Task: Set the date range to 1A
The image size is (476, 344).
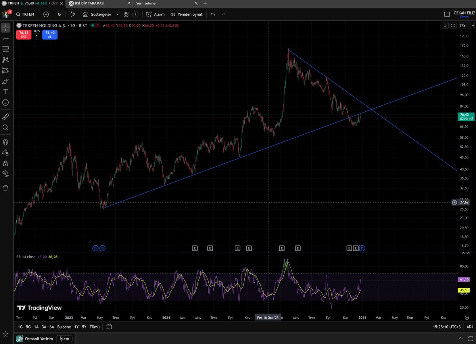Action: (x=36, y=327)
